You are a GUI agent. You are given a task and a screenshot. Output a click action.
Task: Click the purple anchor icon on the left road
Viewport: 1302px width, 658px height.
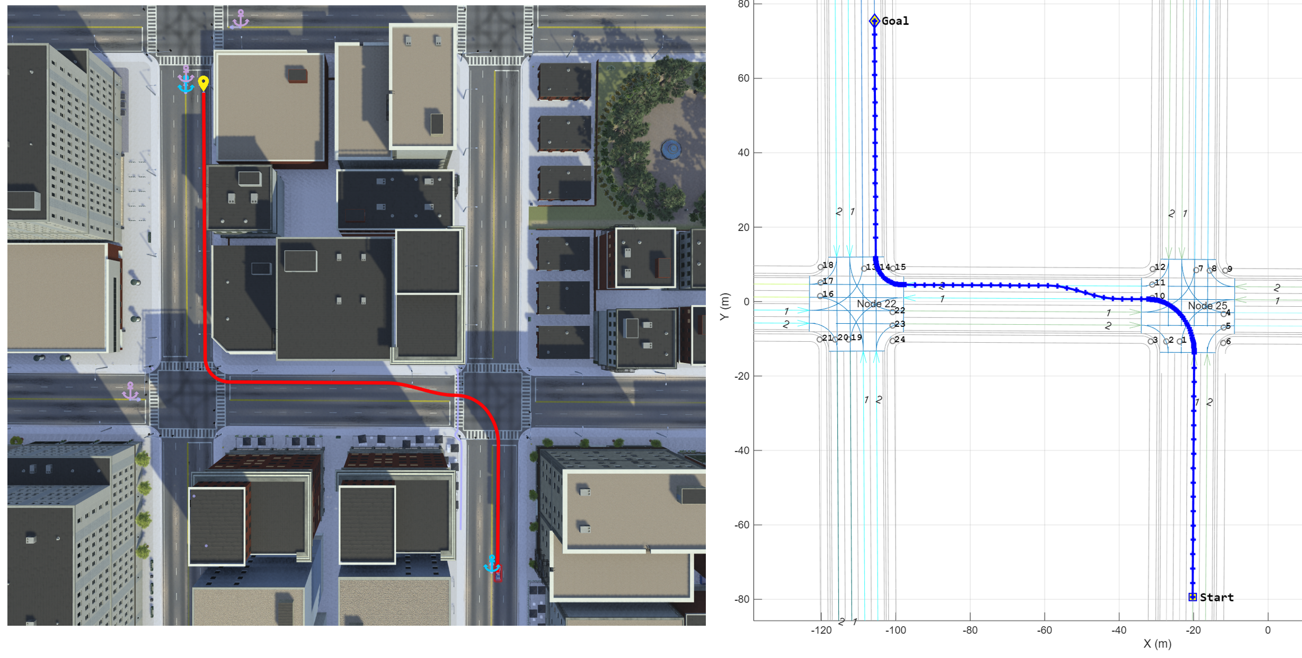coord(130,392)
